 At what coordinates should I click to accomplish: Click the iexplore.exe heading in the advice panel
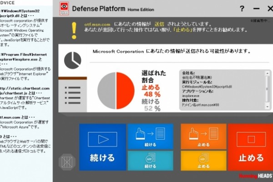(x=23, y=59)
